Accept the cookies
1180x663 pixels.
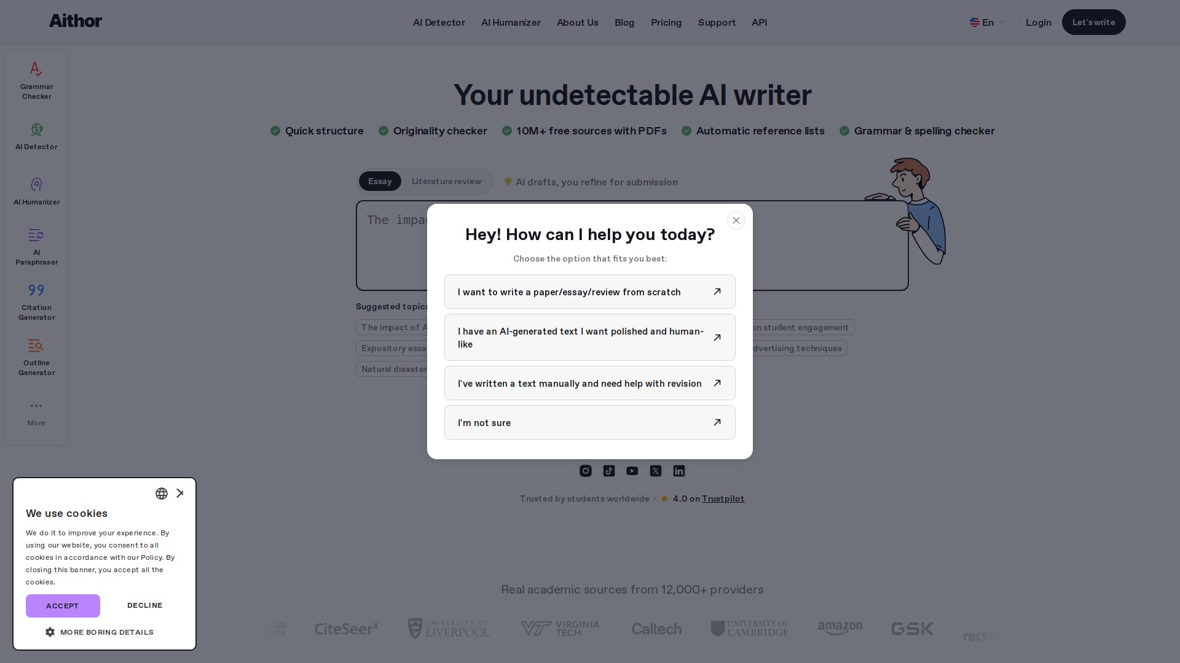point(63,606)
